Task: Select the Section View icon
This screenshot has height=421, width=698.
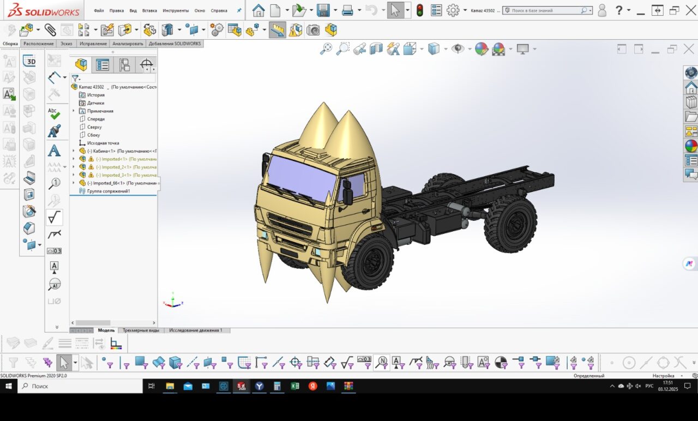Action: (376, 49)
